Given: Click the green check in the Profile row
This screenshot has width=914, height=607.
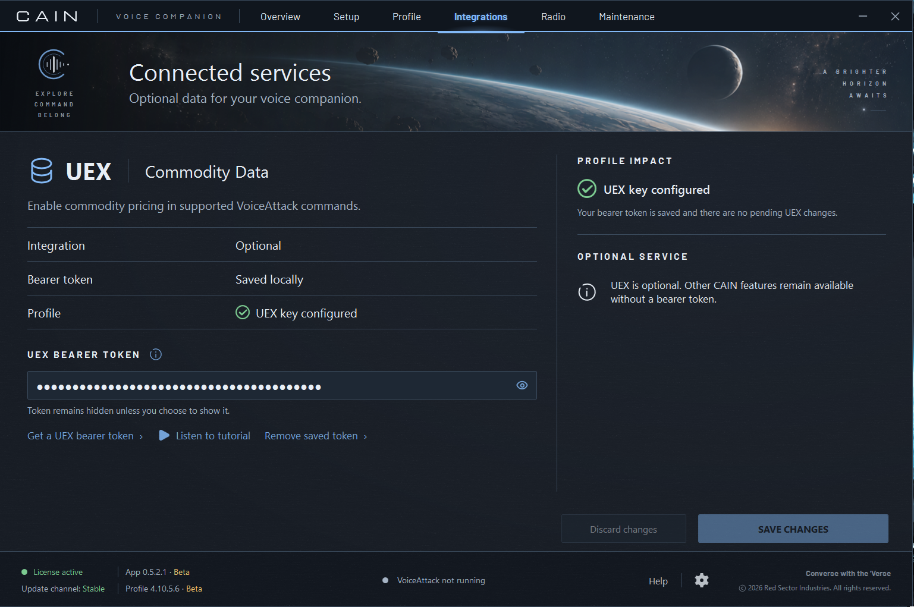Looking at the screenshot, I should coord(243,313).
